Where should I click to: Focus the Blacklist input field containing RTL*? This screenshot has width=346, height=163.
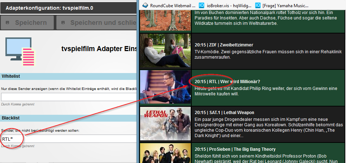(69, 139)
